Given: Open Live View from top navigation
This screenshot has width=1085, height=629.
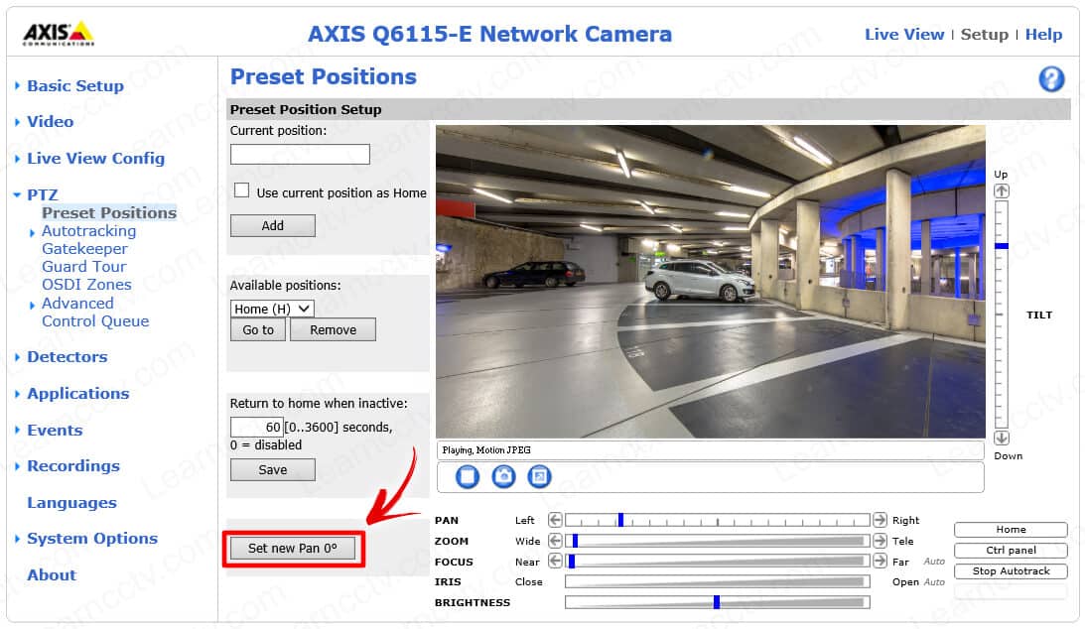Looking at the screenshot, I should pyautogui.click(x=903, y=35).
